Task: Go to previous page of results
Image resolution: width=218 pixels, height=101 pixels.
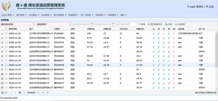Action: (x=15, y=93)
